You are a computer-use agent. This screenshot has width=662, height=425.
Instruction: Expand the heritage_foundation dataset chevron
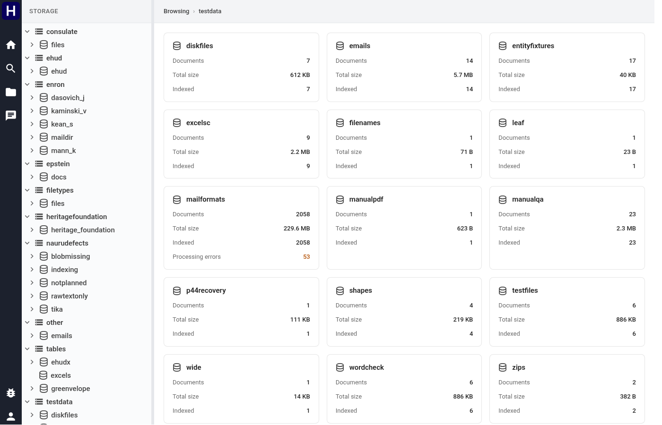[32, 230]
